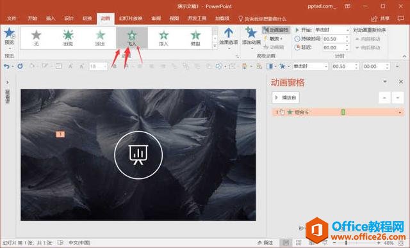Viewport: 410px width, 248px height.
Task: Switch to the View (视图) tab
Action: [174, 19]
